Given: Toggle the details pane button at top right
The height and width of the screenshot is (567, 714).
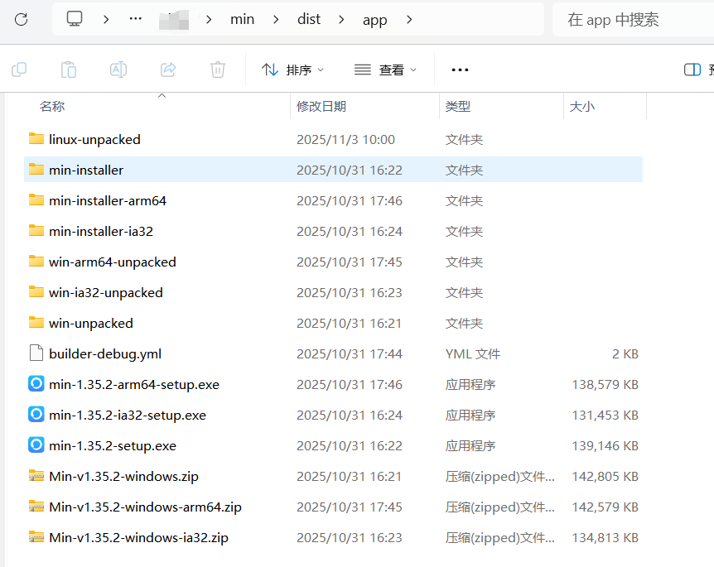Looking at the screenshot, I should point(692,70).
